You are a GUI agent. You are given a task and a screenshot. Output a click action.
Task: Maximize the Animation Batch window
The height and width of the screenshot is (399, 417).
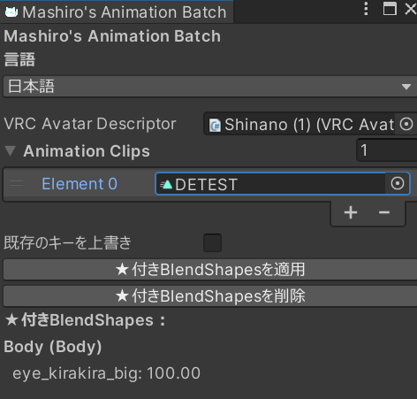[390, 9]
